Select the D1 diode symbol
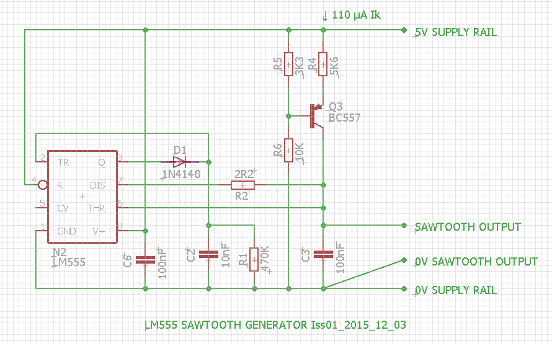Viewport: 552px width, 343px height. pyautogui.click(x=179, y=162)
